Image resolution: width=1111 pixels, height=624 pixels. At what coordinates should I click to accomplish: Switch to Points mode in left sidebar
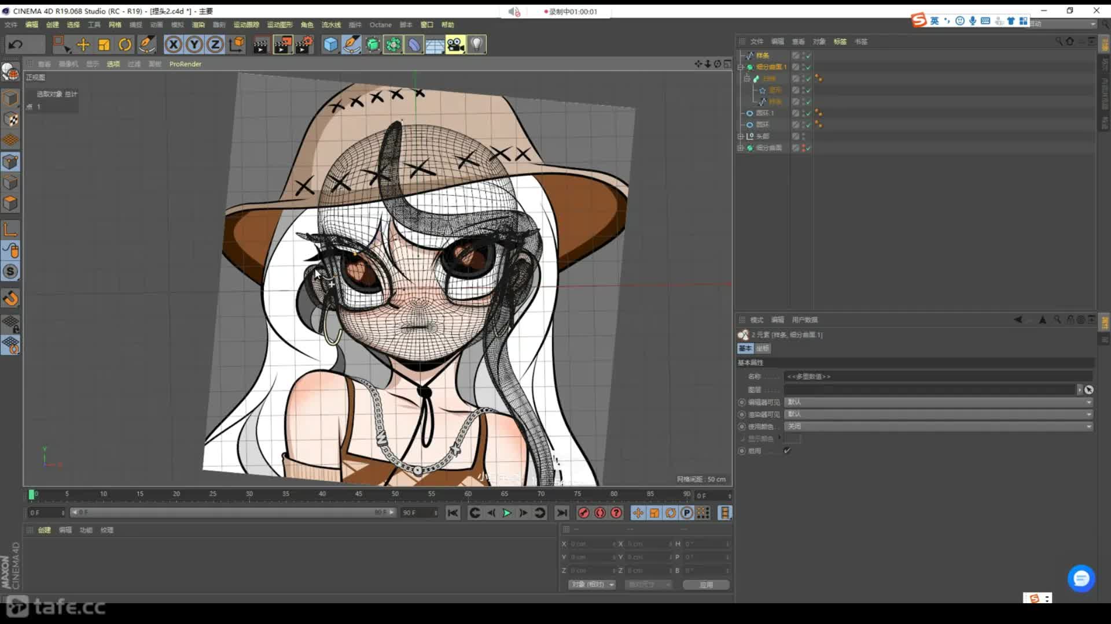point(10,162)
